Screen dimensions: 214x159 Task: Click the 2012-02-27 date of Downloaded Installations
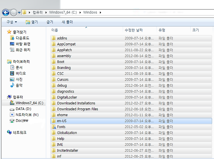[x=139, y=103]
